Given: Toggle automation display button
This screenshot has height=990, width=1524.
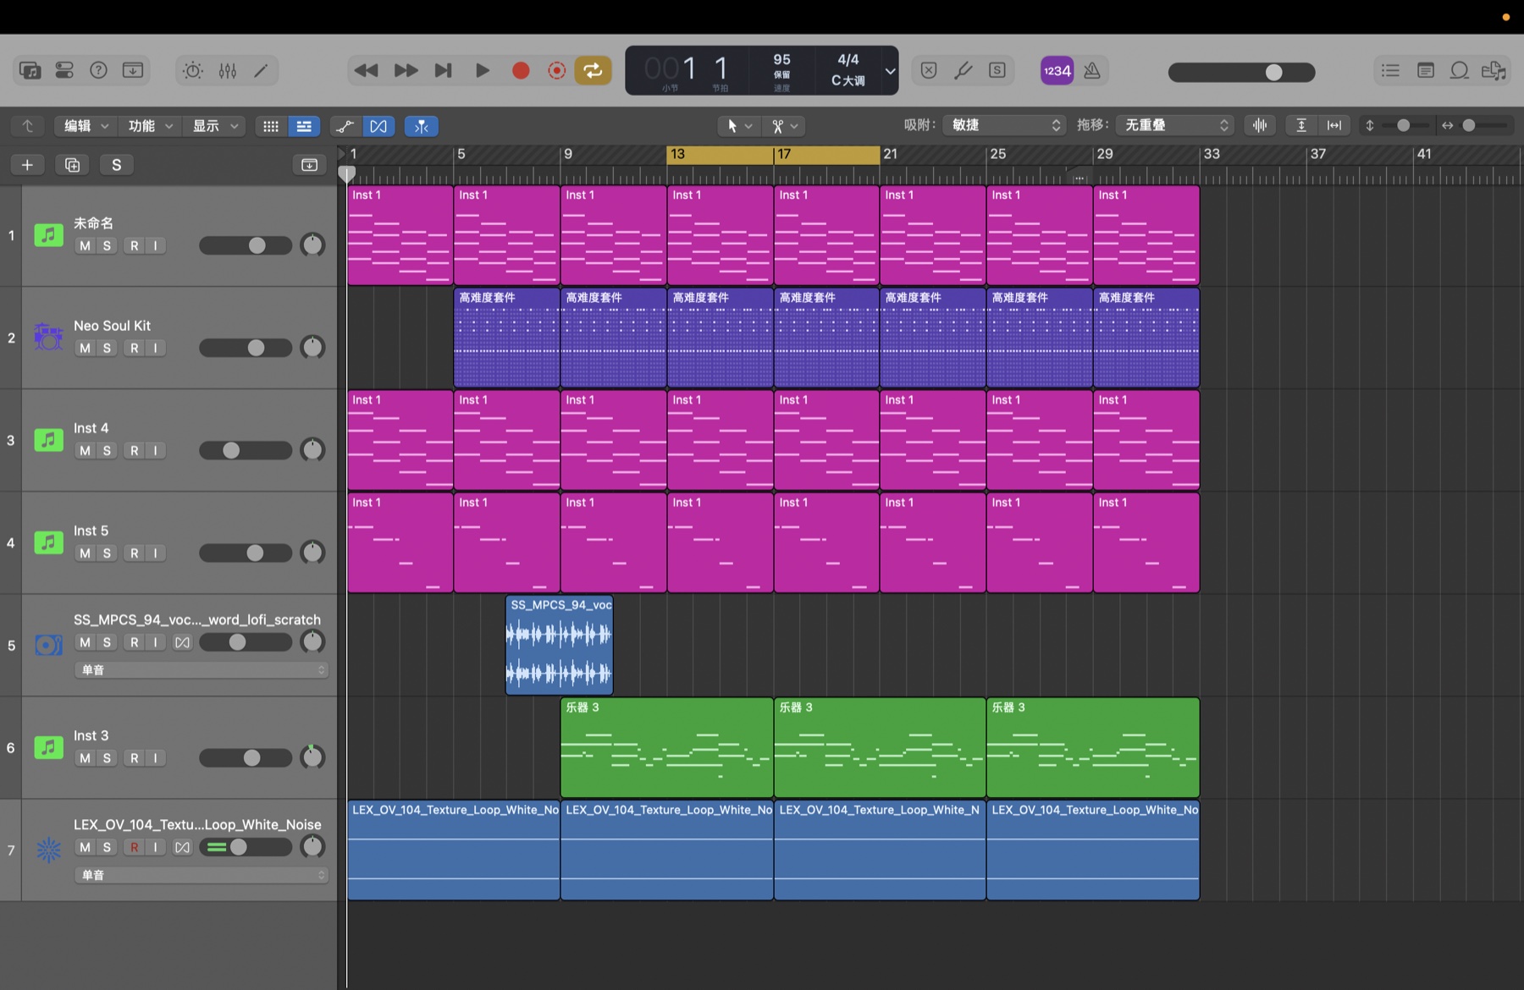Looking at the screenshot, I should click(345, 126).
